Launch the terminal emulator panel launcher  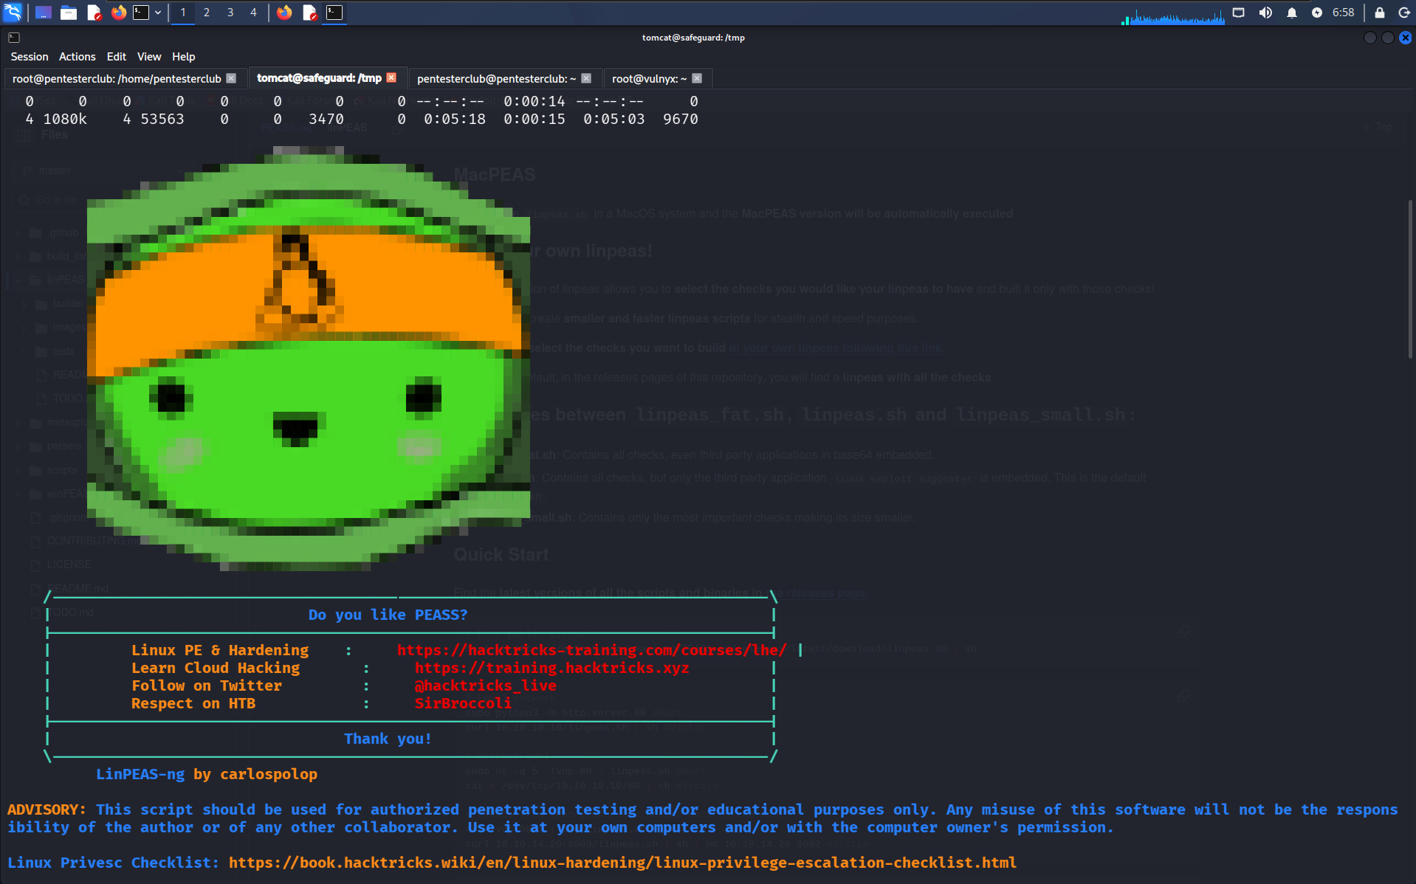(x=141, y=13)
